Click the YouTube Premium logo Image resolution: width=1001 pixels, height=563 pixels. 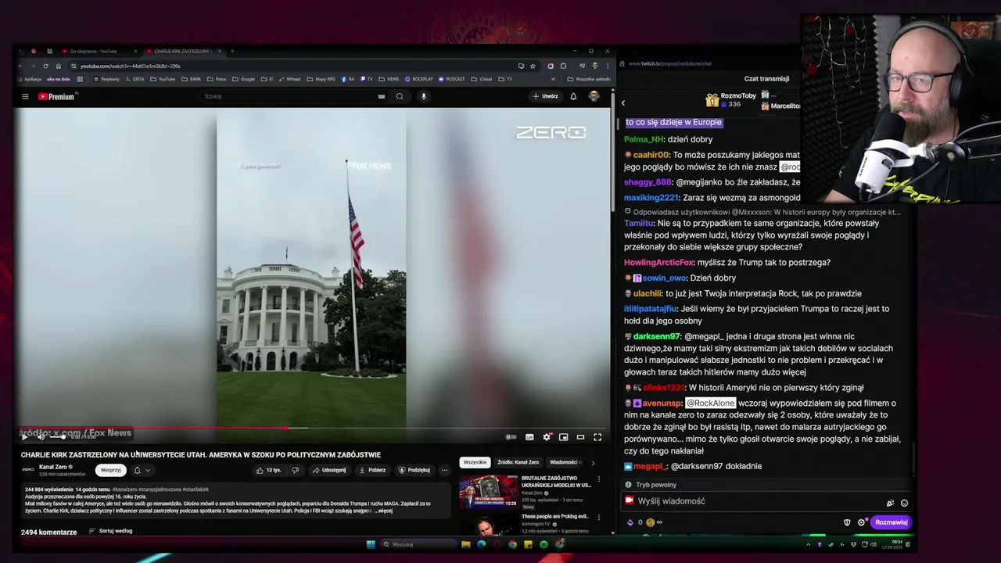56,96
